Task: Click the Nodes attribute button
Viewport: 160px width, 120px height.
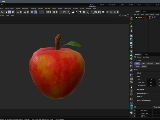Action: coord(144,67)
